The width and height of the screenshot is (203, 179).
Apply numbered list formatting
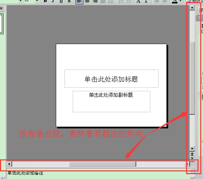(121, 1)
